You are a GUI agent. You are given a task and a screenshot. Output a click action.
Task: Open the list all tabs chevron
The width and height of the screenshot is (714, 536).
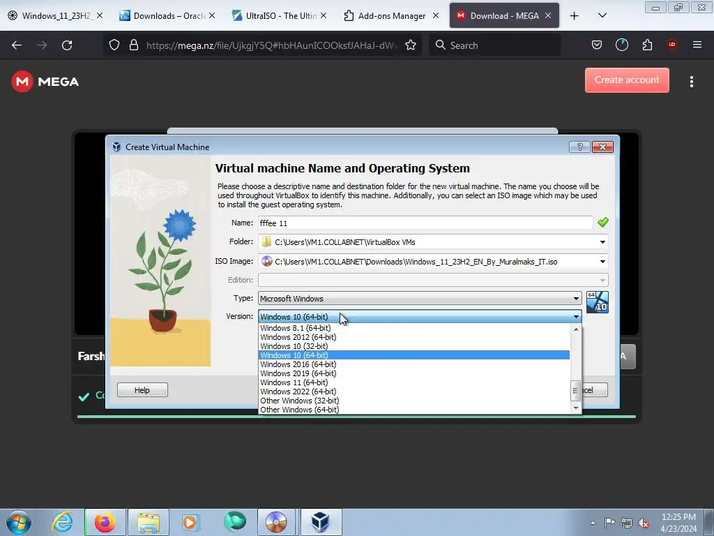602,16
